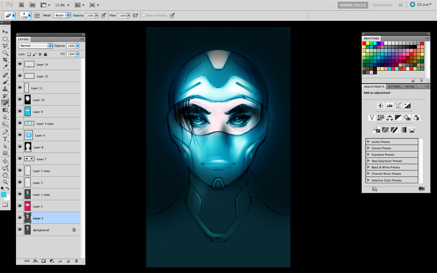This screenshot has width=437, height=273.
Task: Select the Crop tool
Action: coord(5,60)
